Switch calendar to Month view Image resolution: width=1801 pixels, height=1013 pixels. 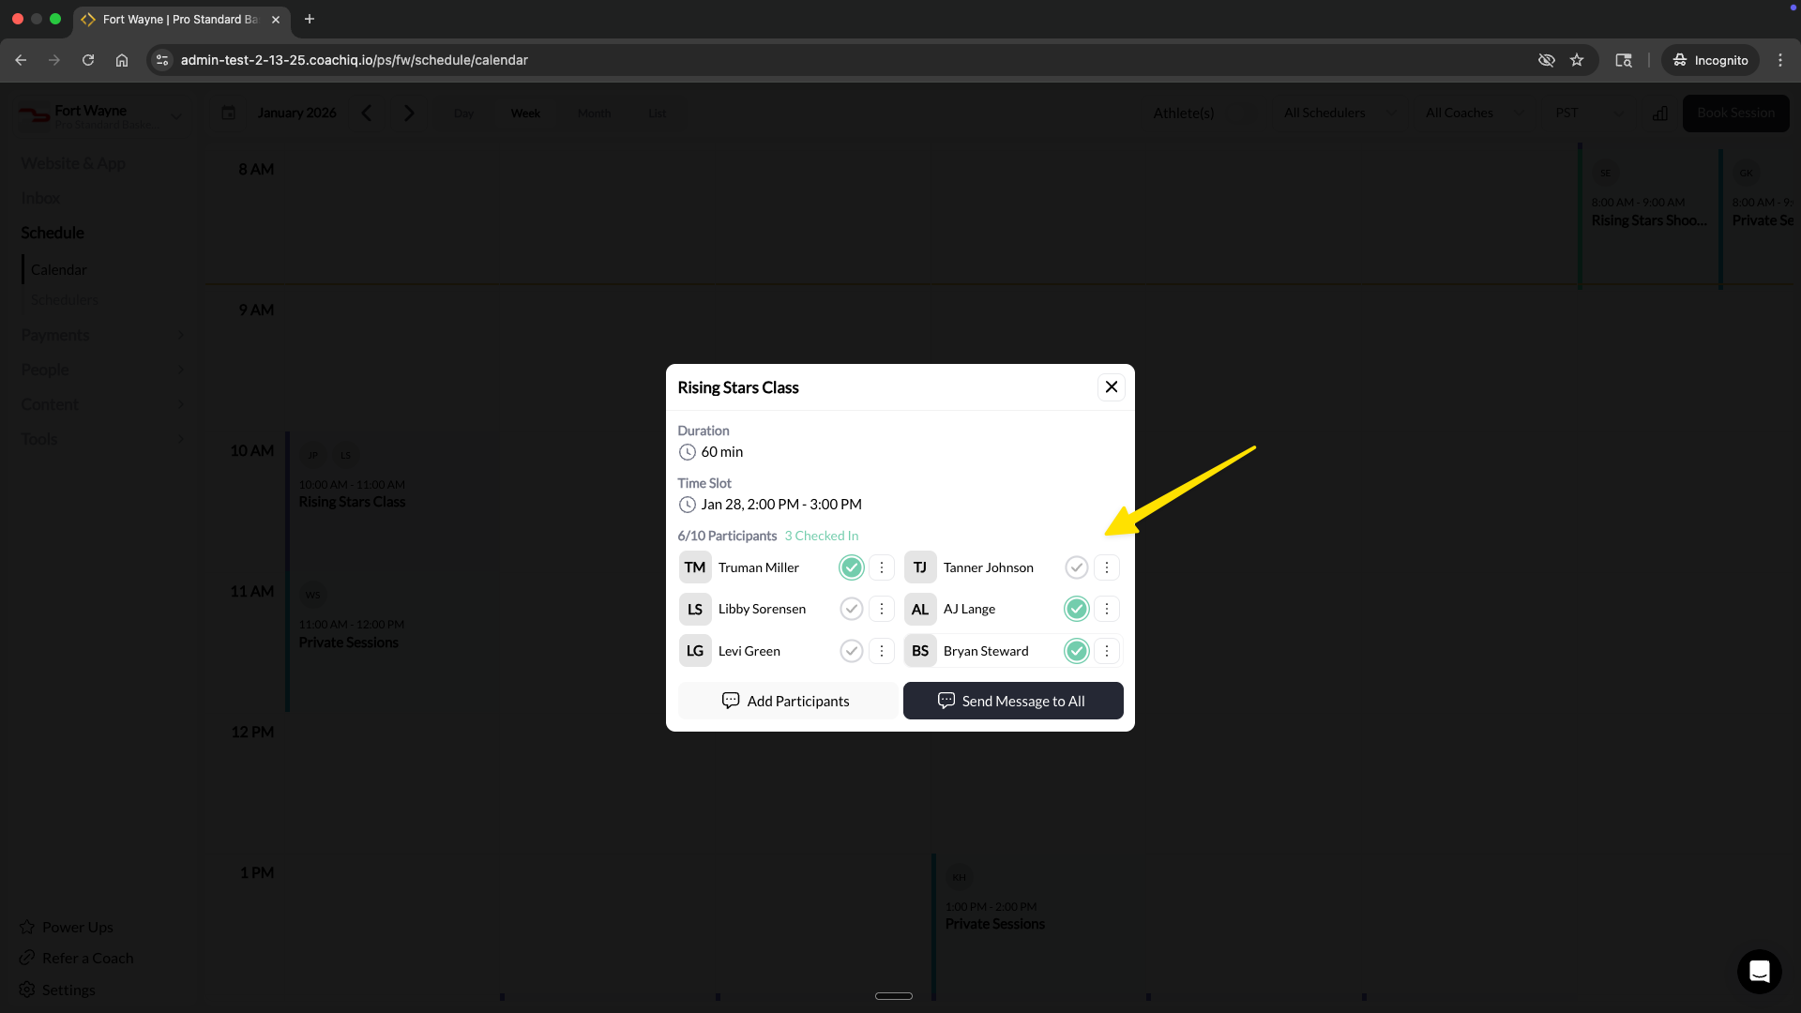point(594,113)
